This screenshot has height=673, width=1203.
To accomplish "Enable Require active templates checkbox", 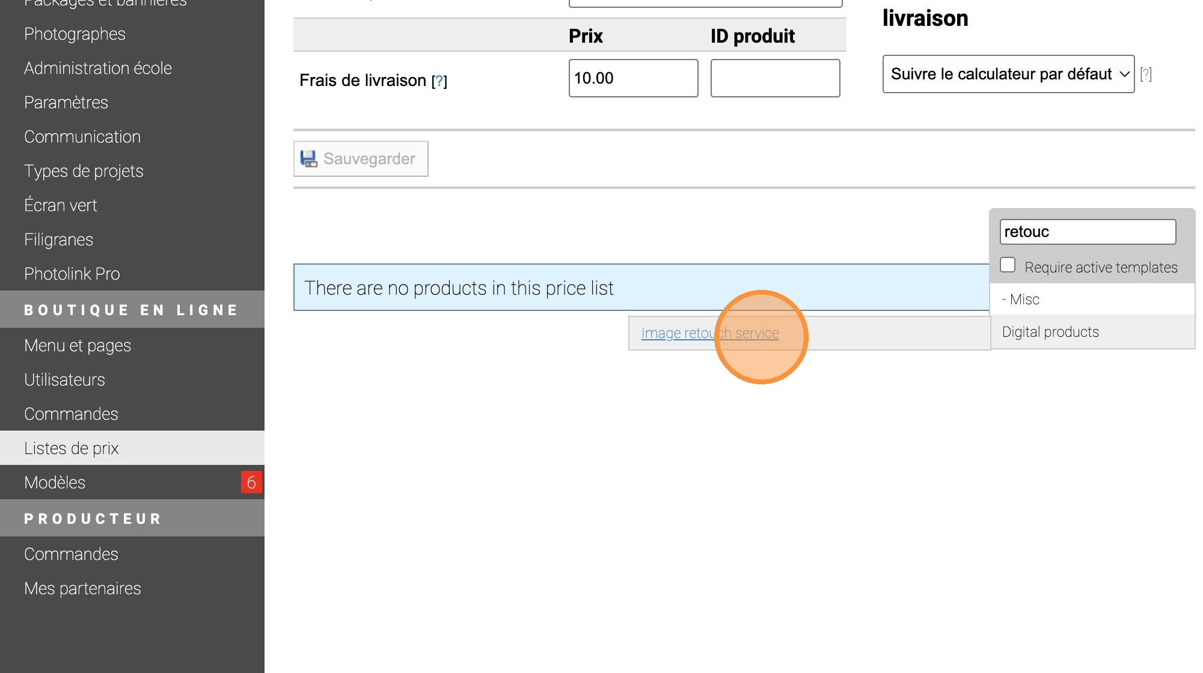I will [x=1008, y=265].
